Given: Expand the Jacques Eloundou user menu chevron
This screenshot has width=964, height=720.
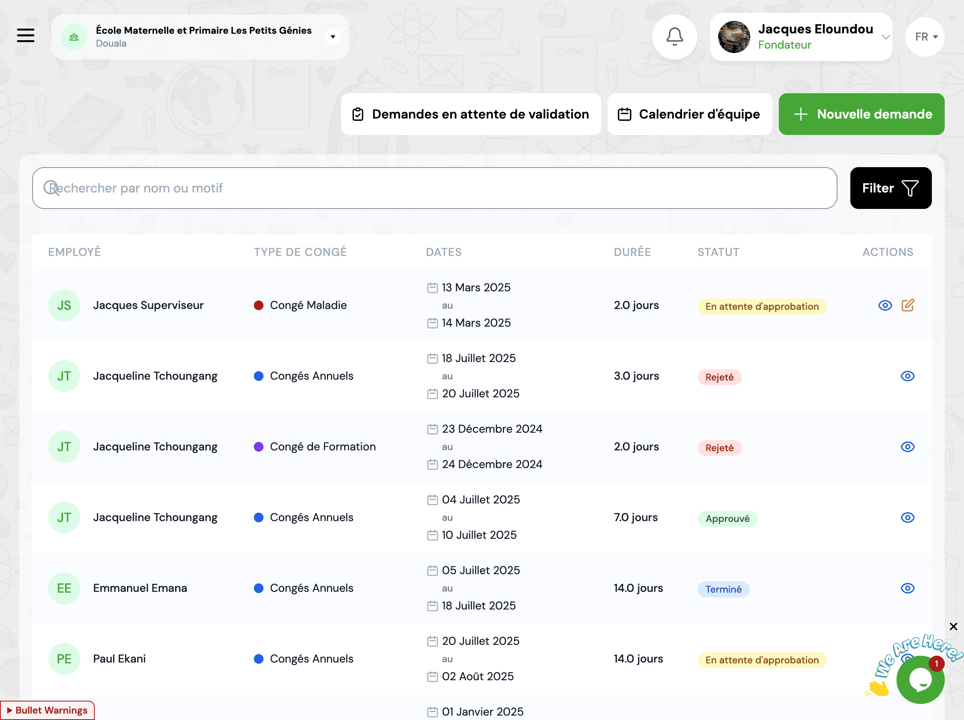Looking at the screenshot, I should pyautogui.click(x=885, y=37).
